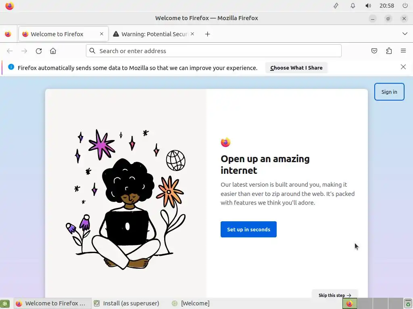Click the Choose What I Share button
The image size is (413, 309).
[x=296, y=68]
